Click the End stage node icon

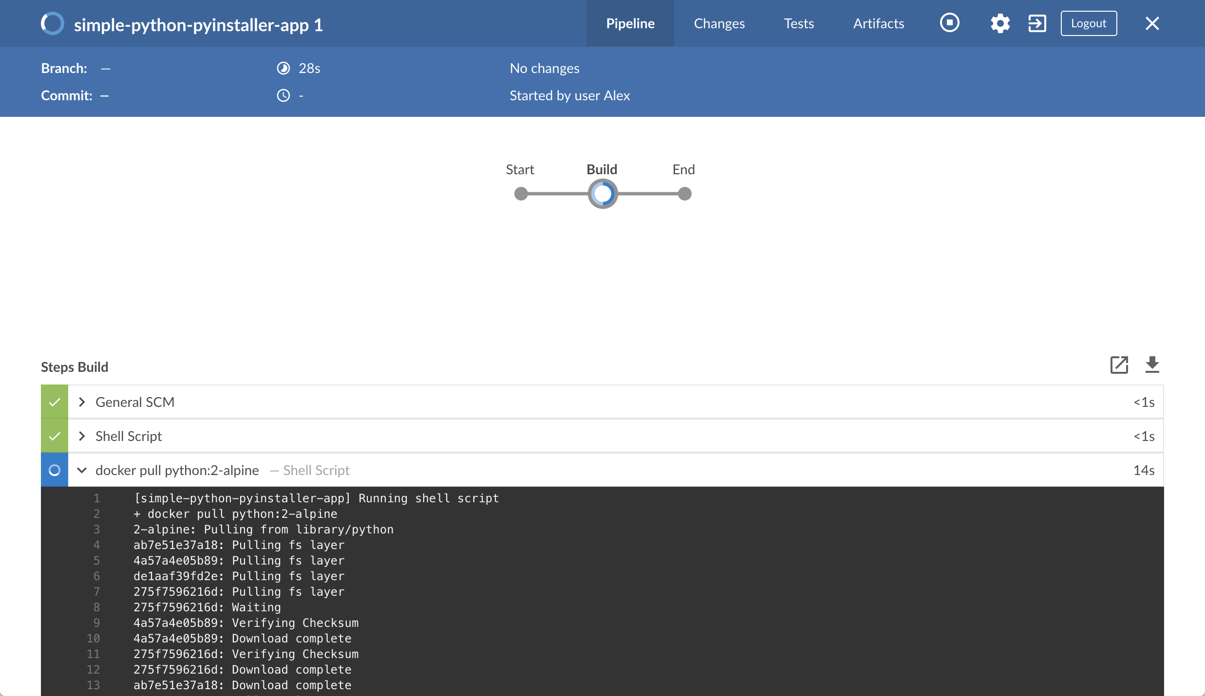684,194
